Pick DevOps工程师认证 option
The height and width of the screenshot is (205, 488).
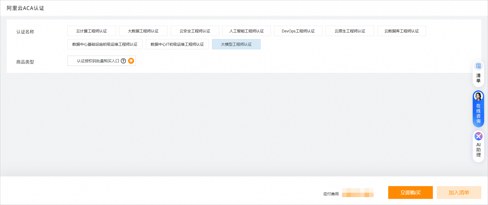coord(298,31)
